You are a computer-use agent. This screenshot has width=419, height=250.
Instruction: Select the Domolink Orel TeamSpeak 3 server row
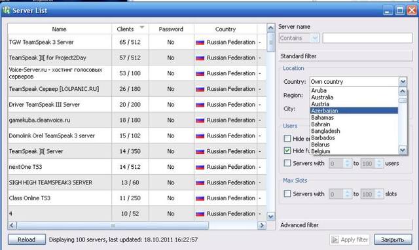tap(137, 135)
